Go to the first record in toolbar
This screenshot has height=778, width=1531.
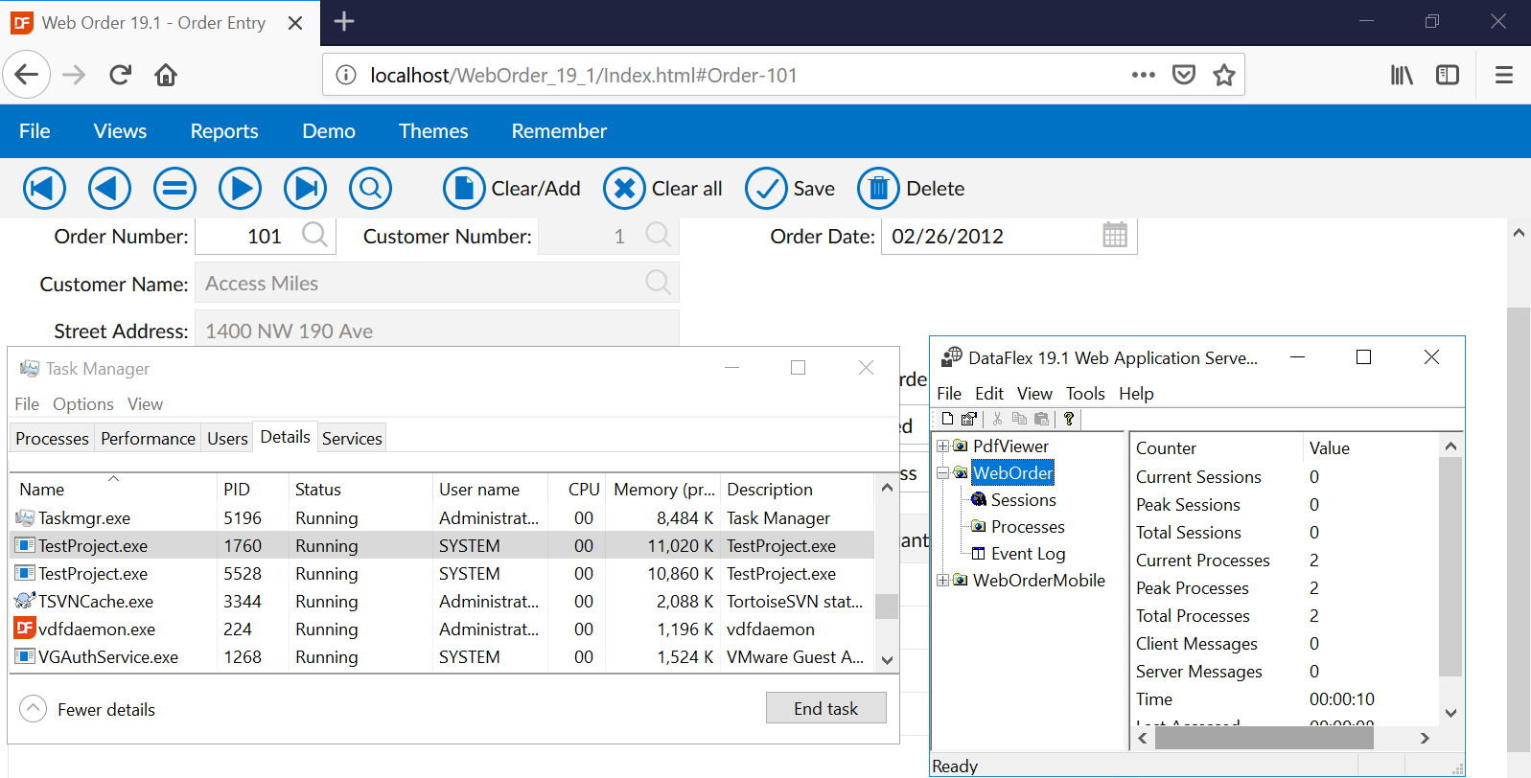[44, 189]
